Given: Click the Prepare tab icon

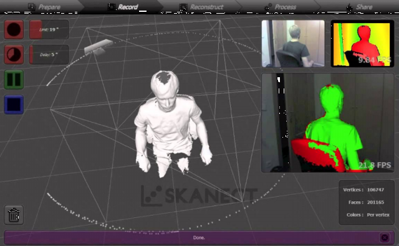Looking at the screenshot, I should coord(32,7).
